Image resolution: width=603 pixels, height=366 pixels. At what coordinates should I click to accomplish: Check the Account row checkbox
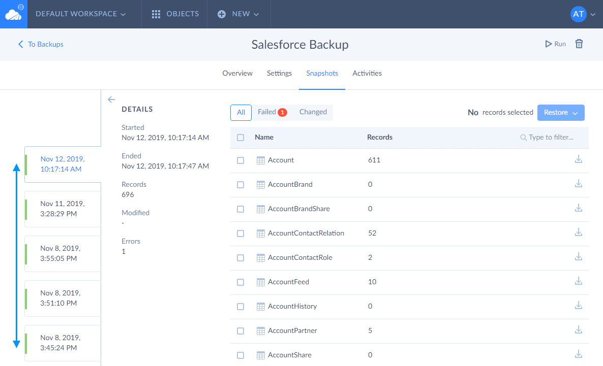pyautogui.click(x=240, y=160)
